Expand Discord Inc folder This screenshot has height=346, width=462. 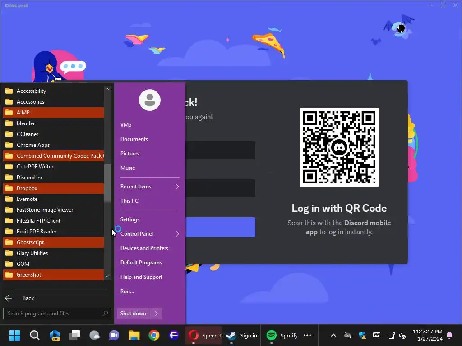click(x=53, y=178)
